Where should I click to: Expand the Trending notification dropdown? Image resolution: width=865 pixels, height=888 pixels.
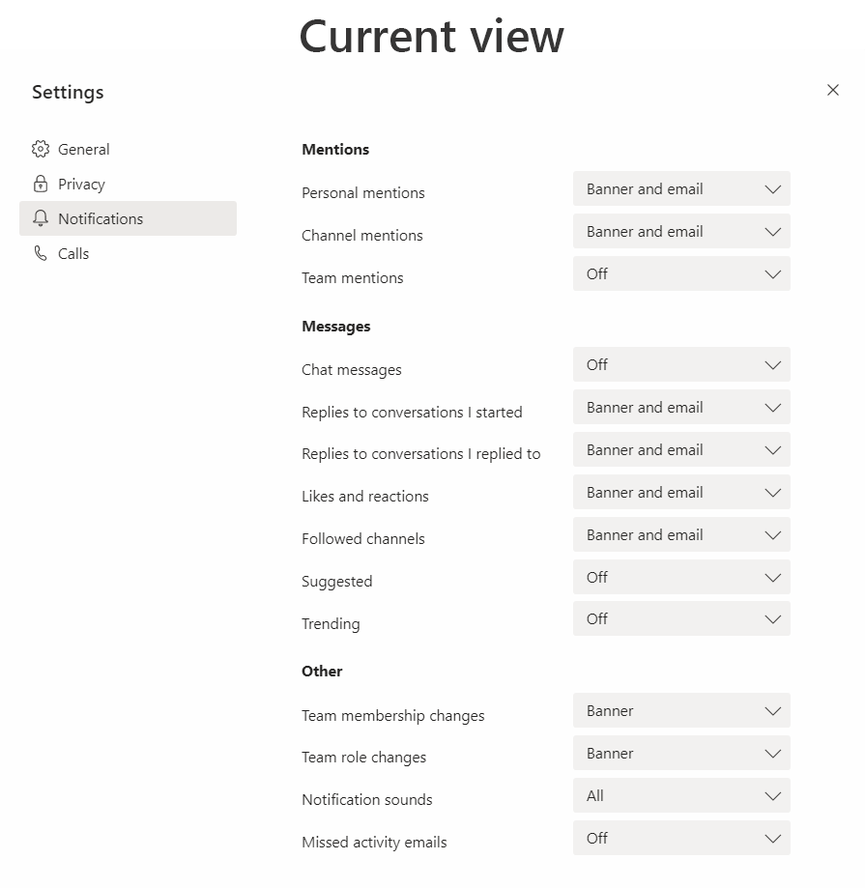[x=681, y=619]
